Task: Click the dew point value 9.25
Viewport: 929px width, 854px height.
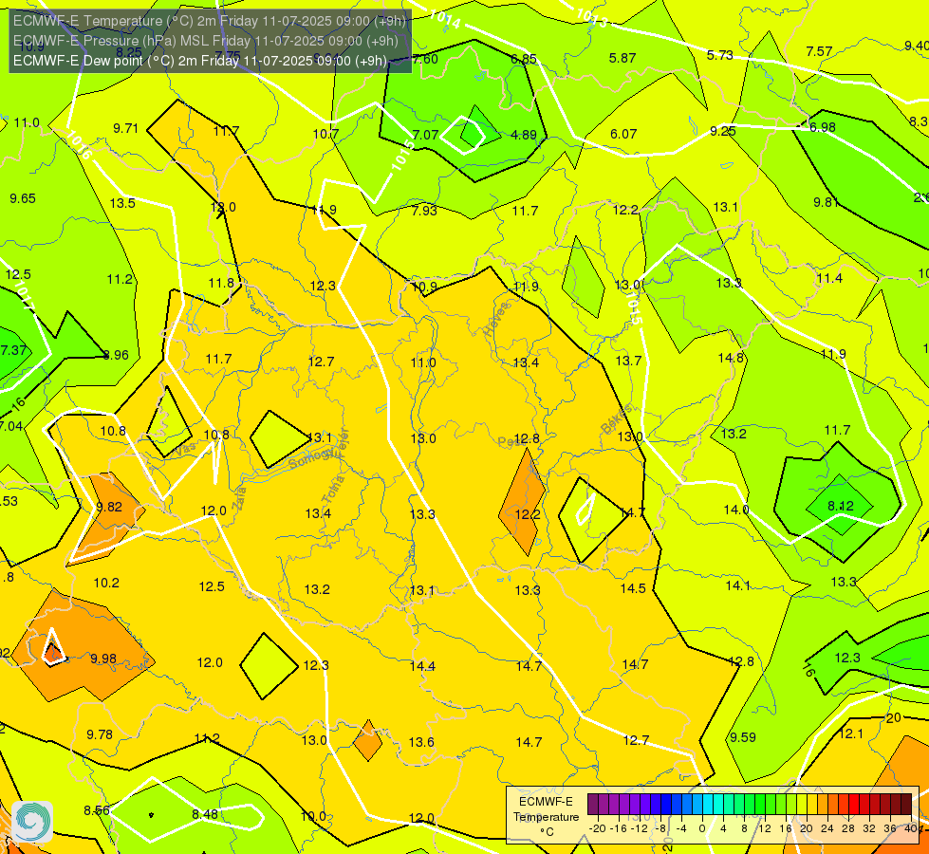Action: click(x=723, y=132)
